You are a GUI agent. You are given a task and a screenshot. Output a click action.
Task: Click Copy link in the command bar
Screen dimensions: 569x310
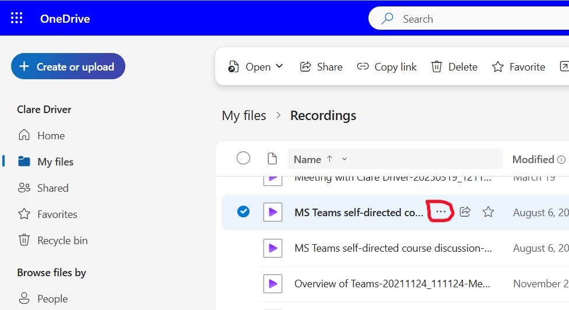tap(387, 66)
